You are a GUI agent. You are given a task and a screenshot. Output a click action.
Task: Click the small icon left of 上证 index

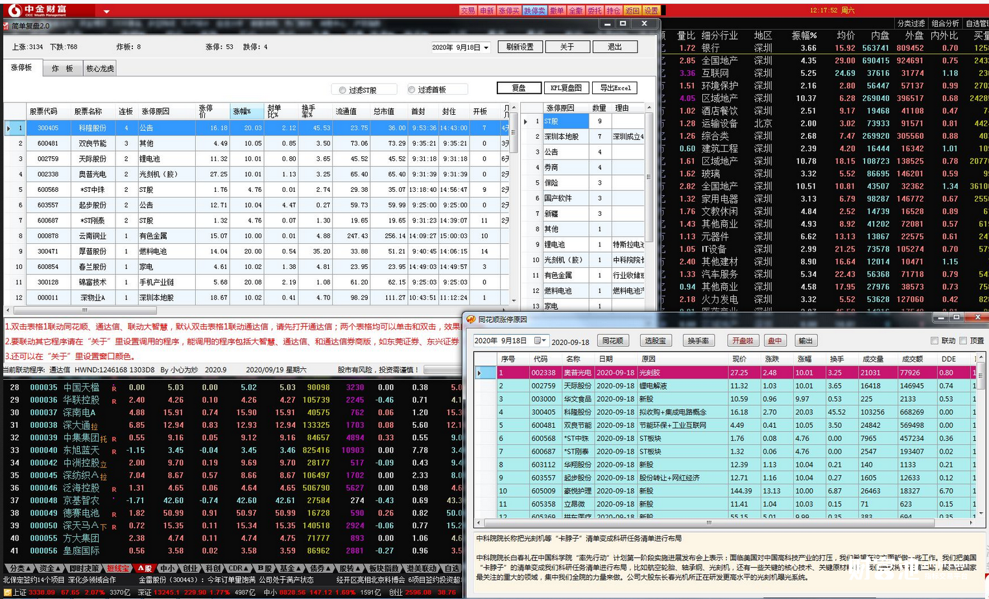click(x=6, y=593)
